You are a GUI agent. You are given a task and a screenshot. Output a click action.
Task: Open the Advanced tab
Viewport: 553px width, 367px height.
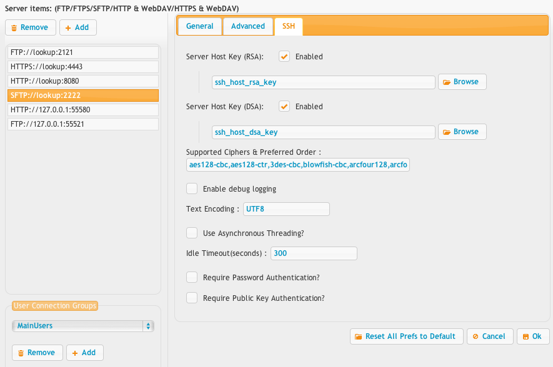[248, 26]
